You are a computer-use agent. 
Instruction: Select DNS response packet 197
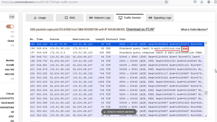(117, 53)
